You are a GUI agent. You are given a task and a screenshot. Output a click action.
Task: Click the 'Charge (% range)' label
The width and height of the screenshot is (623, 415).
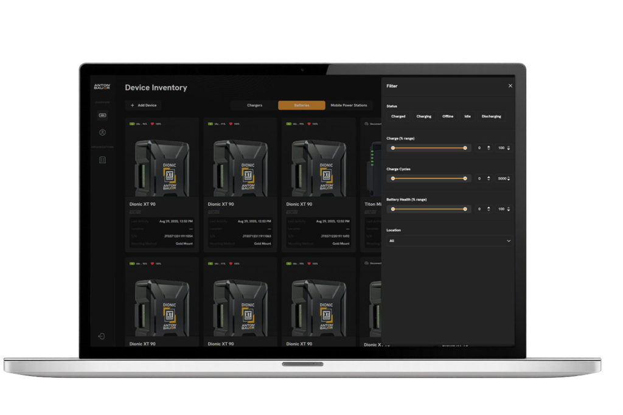(x=400, y=138)
